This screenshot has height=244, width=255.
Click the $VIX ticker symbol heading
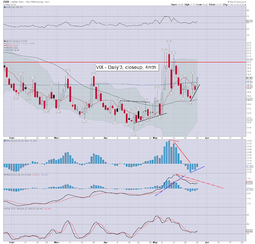click(x=6, y=2)
